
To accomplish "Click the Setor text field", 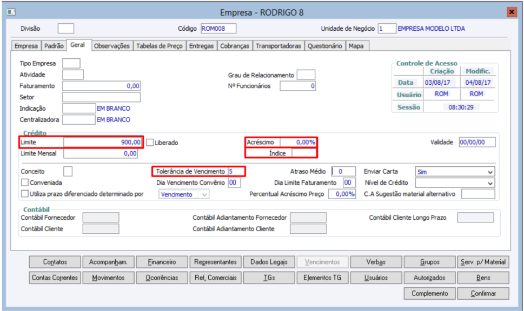I will pos(101,97).
